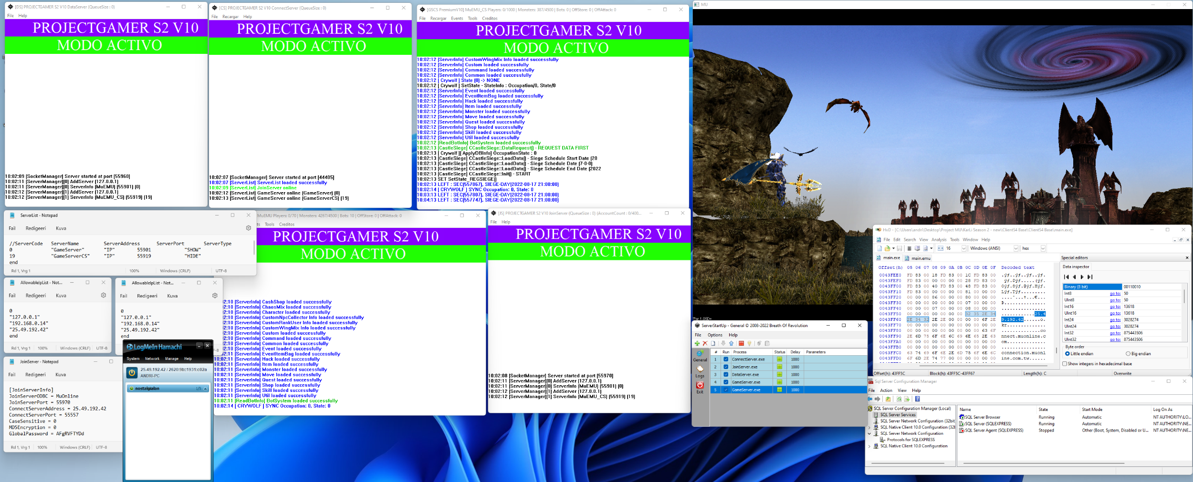Switch to the main.emu tab in HxD
Viewport: 1193px width, 482px height.
coord(918,258)
